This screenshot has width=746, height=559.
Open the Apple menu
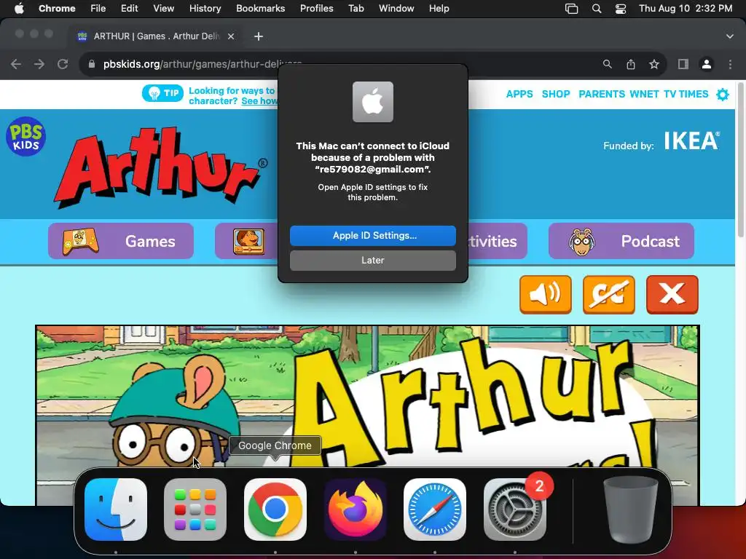[x=19, y=8]
